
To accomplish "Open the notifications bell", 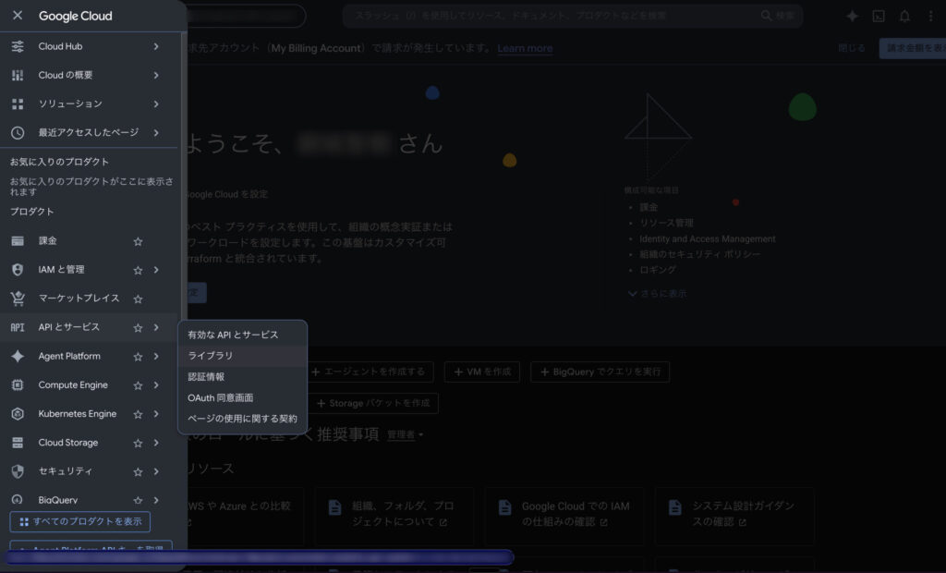I will (904, 16).
